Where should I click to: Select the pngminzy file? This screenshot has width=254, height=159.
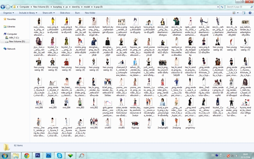pos(190,124)
